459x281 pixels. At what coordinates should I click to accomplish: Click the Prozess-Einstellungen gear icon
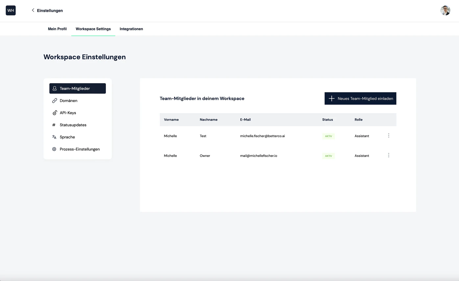point(54,149)
